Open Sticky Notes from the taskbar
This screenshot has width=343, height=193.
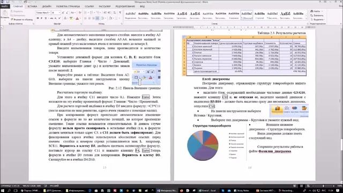[241, 191]
